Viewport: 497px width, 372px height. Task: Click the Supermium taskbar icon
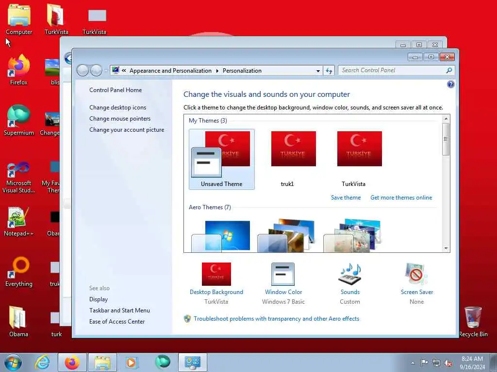pos(163,362)
